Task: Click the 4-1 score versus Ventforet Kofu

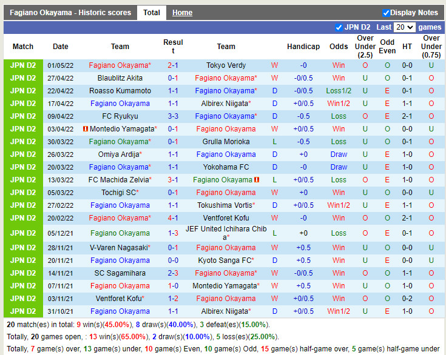Action: click(173, 218)
